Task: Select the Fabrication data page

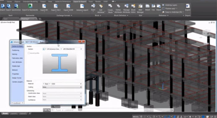Action: click(17, 58)
